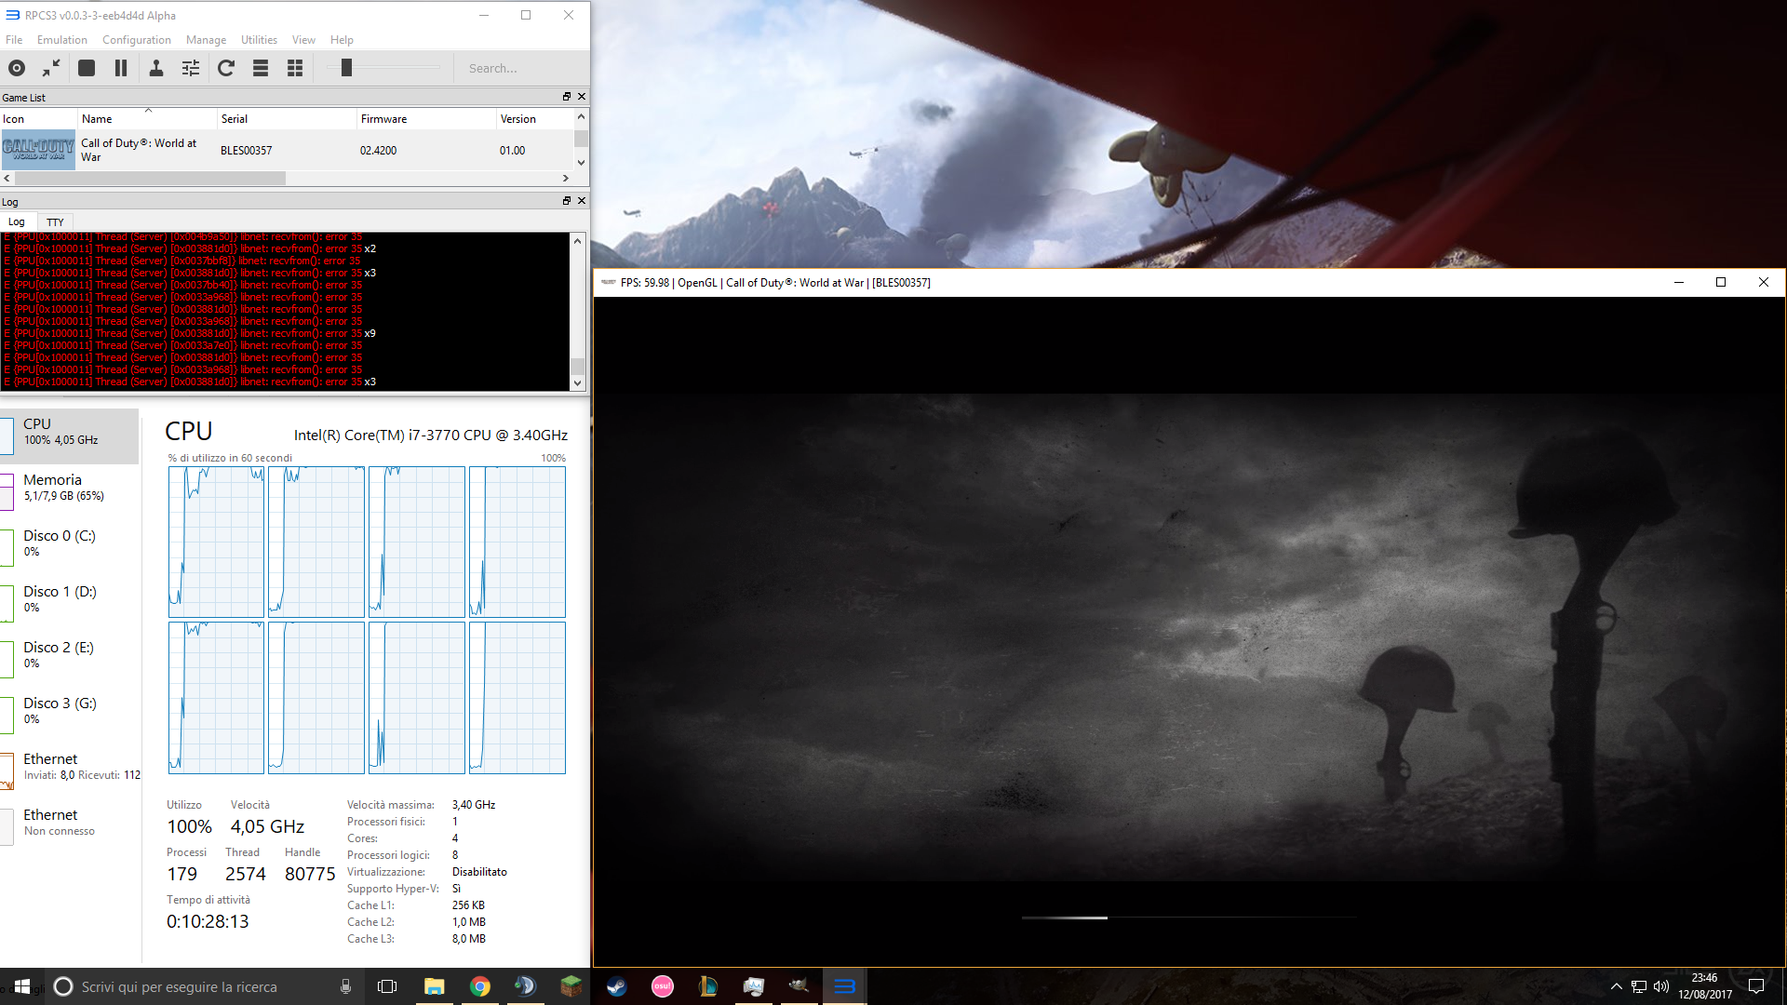
Task: Switch to the TTY log tab
Action: point(55,222)
